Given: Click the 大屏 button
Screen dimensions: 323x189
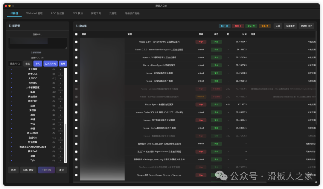Looking at the screenshot, I should coord(278,26).
